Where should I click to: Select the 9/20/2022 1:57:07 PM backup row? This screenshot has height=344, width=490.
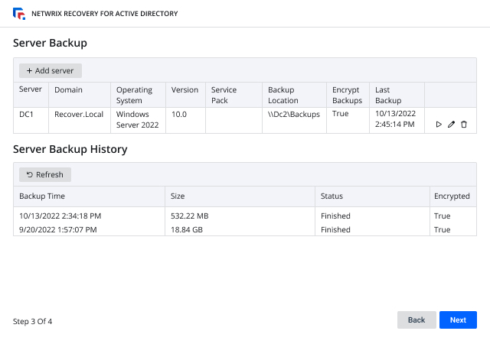(x=245, y=230)
